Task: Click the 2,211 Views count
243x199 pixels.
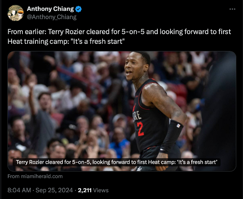Action: [93, 190]
